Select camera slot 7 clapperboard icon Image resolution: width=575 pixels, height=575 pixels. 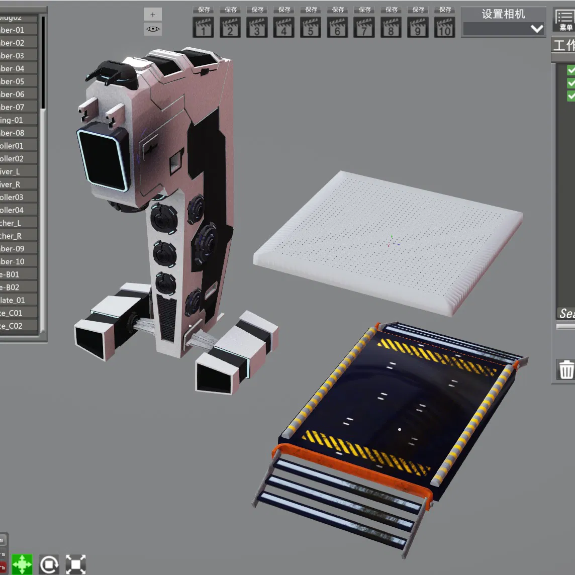364,28
